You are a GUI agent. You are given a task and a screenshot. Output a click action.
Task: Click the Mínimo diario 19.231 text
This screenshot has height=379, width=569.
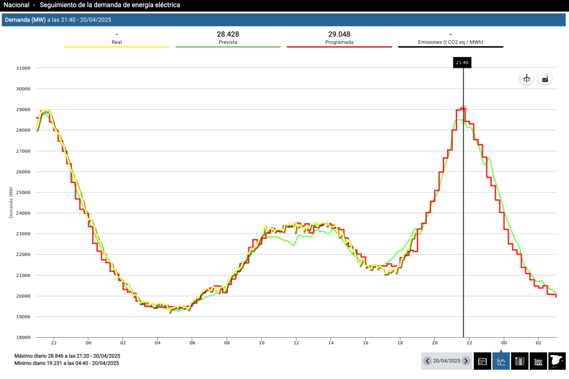[x=66, y=363]
